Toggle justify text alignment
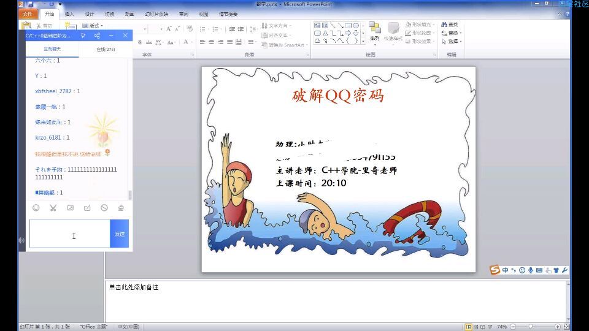This screenshot has height=331, width=589. point(229,42)
